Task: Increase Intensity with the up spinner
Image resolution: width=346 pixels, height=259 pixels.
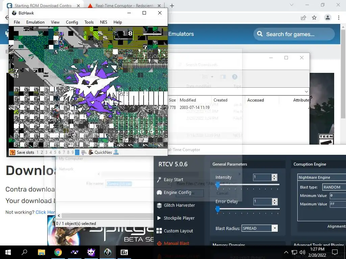Action: [x=274, y=176]
